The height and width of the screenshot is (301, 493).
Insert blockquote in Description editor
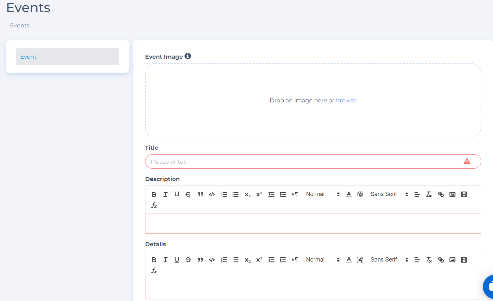[x=200, y=194]
